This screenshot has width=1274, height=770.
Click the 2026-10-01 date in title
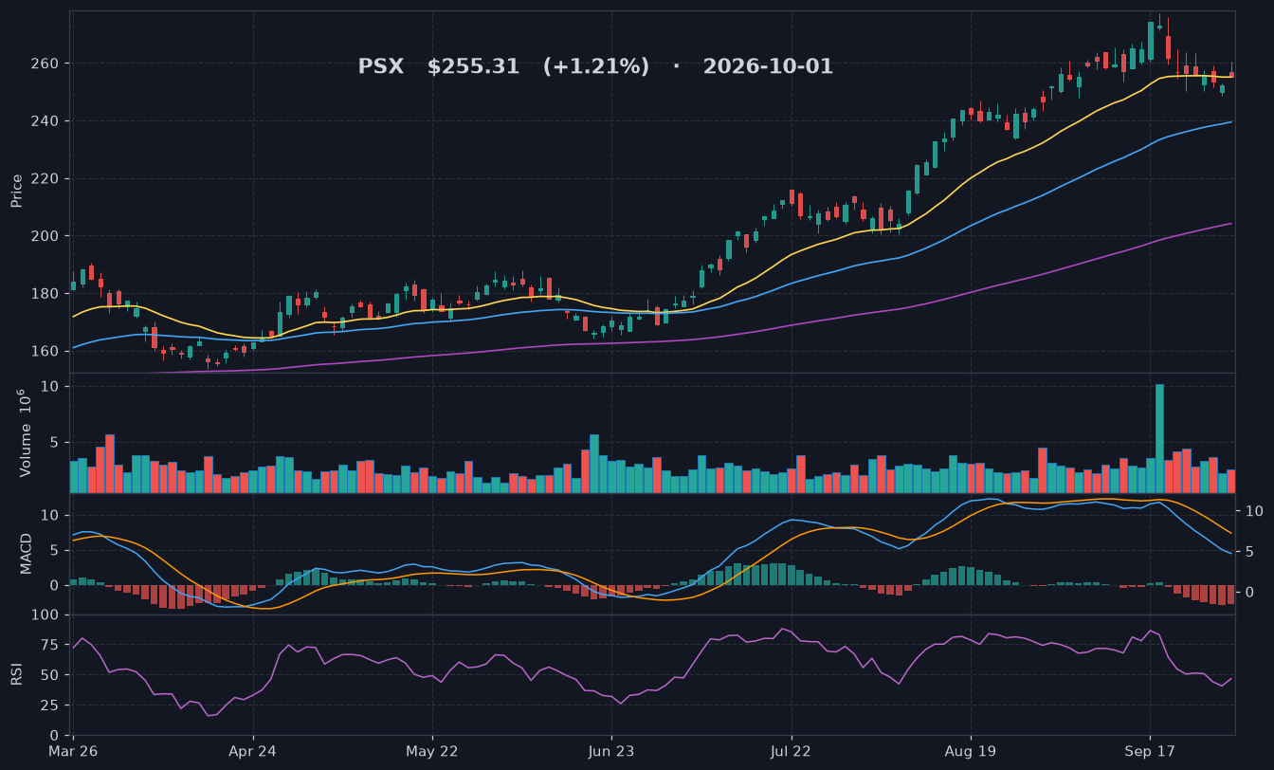[x=768, y=66]
